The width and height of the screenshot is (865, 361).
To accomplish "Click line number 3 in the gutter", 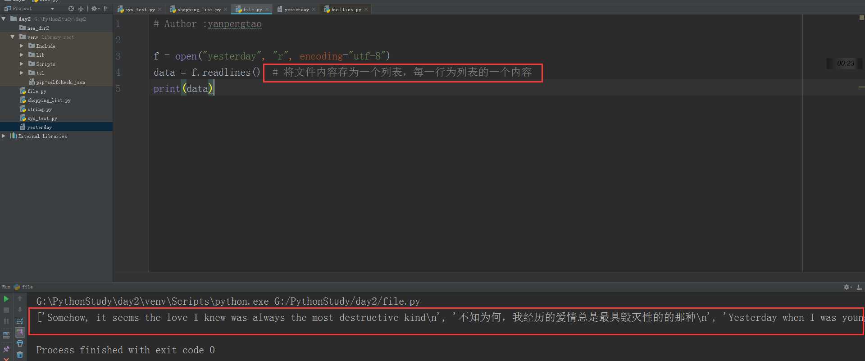I will point(118,56).
